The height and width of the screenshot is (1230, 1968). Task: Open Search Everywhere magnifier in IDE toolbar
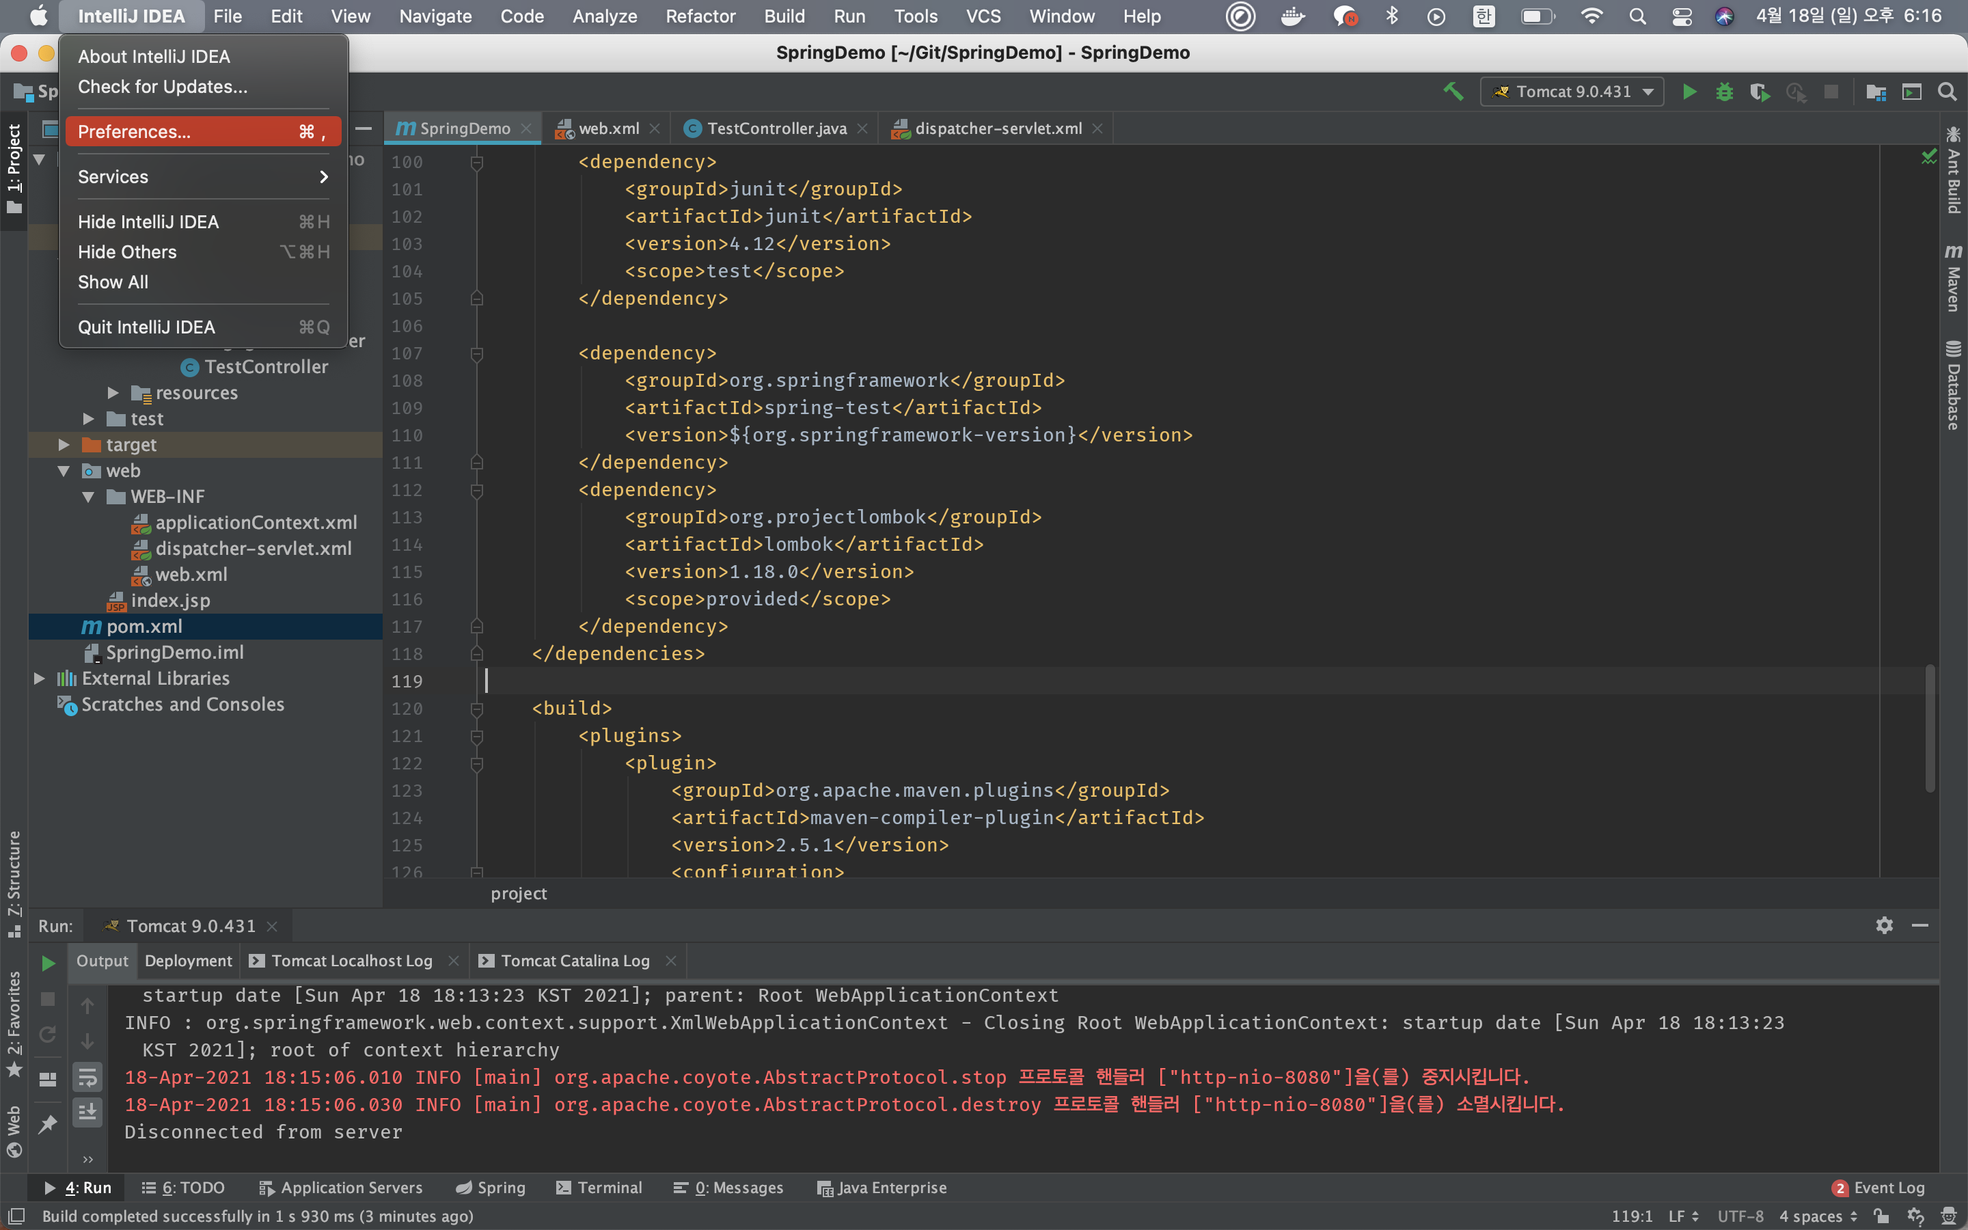point(1947,92)
